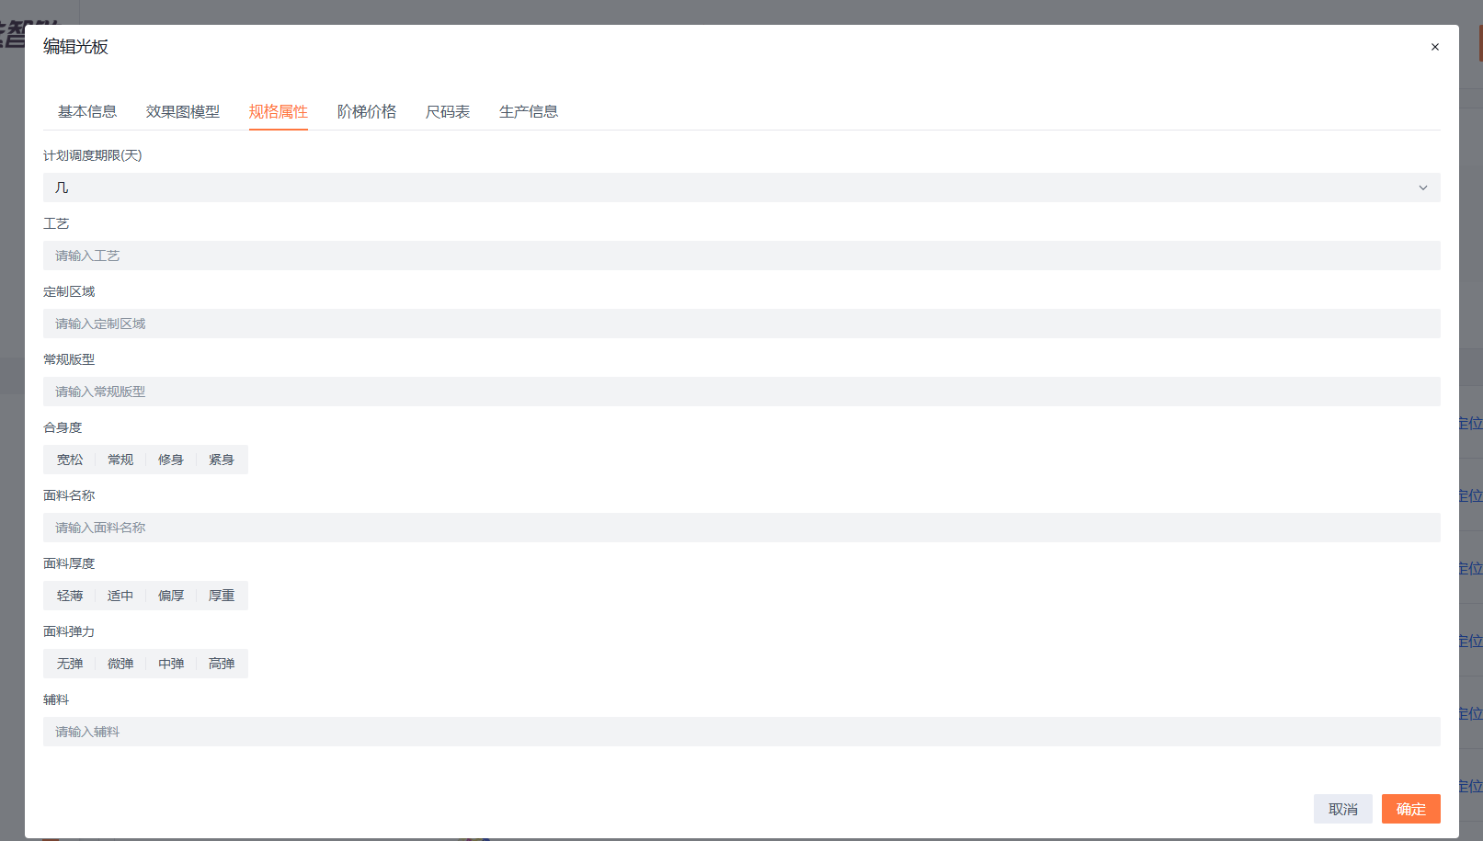Confirm with the orange 确定 button
Screen dimensions: 1483x841
point(1410,809)
